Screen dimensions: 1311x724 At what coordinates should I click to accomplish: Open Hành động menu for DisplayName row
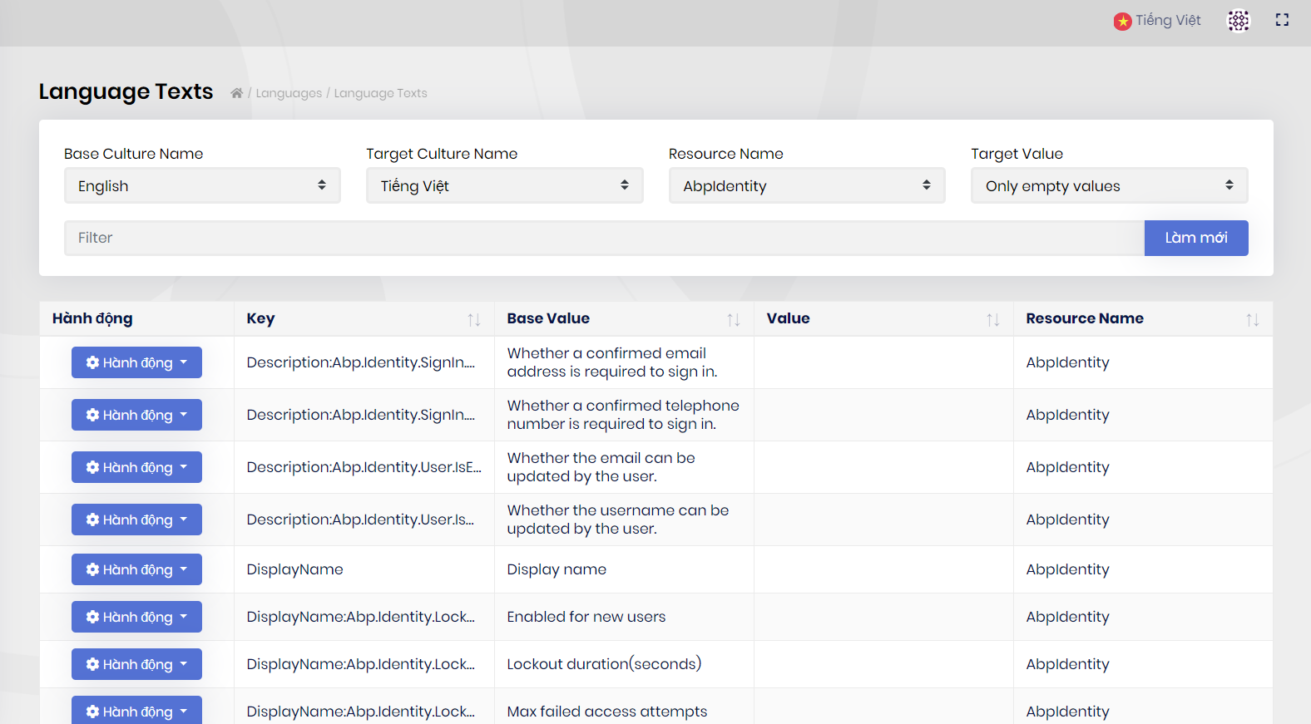pyautogui.click(x=136, y=569)
